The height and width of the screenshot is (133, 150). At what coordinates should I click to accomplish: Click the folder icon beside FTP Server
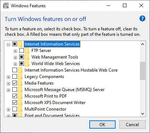(27, 51)
